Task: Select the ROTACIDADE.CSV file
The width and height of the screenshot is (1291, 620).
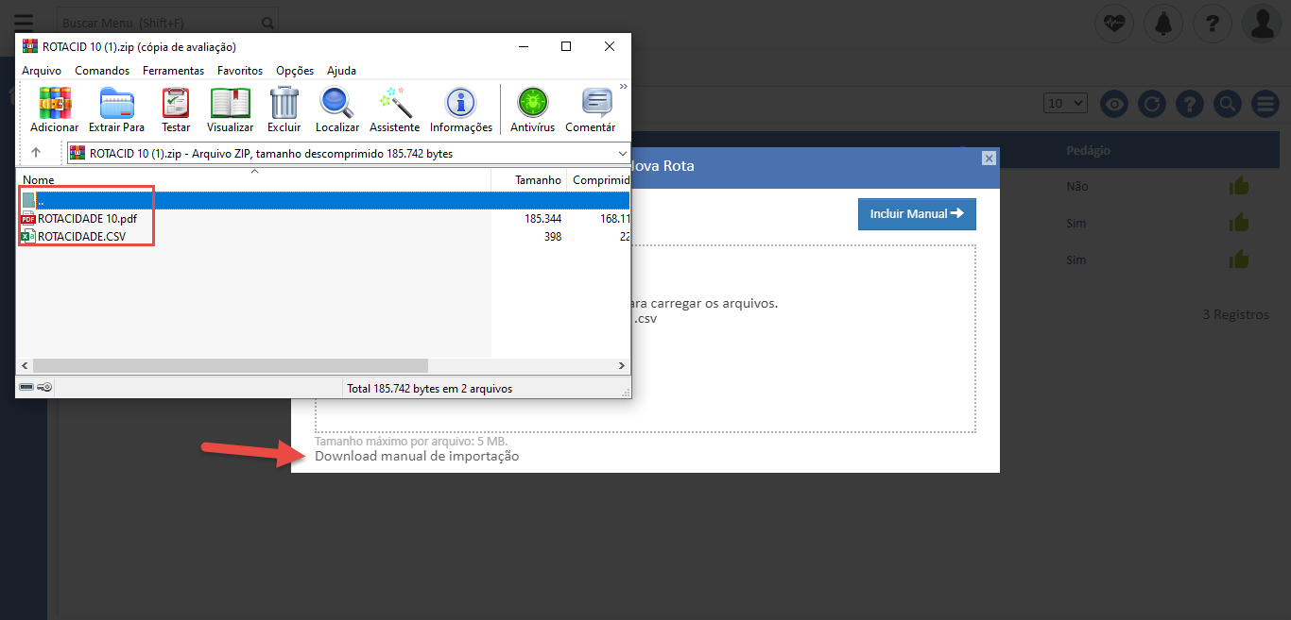Action: point(80,237)
